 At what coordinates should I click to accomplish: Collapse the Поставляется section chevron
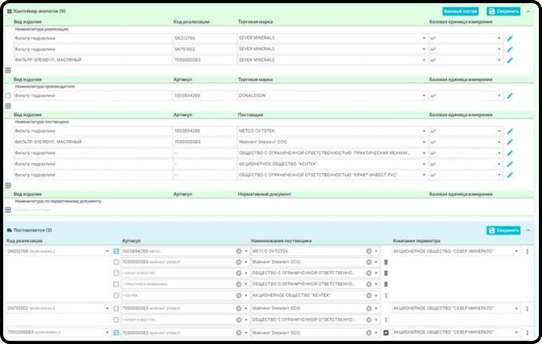click(528, 231)
